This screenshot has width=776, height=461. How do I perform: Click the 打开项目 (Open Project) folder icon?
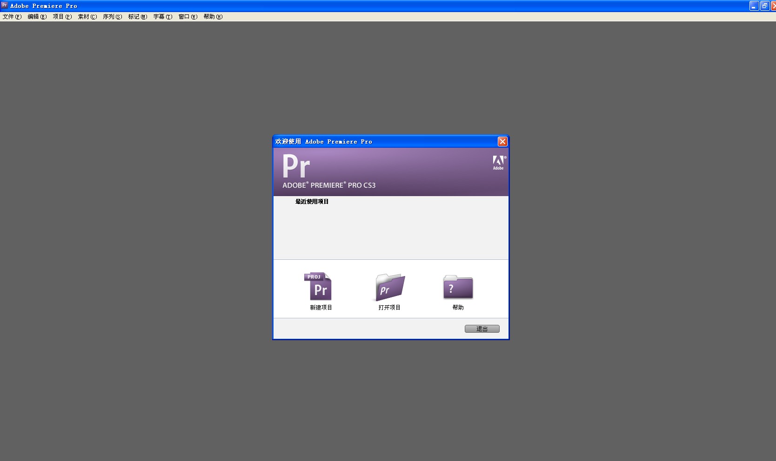click(390, 287)
